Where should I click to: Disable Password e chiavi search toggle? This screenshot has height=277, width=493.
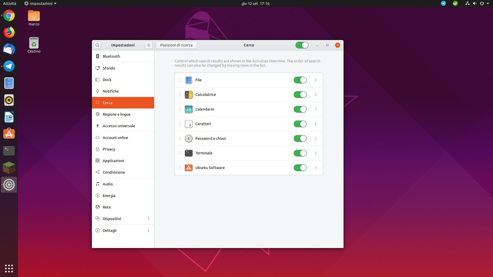click(300, 138)
